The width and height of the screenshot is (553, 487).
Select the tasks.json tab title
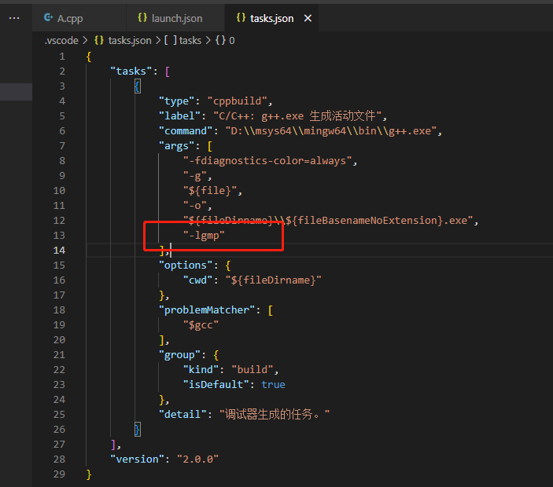271,18
